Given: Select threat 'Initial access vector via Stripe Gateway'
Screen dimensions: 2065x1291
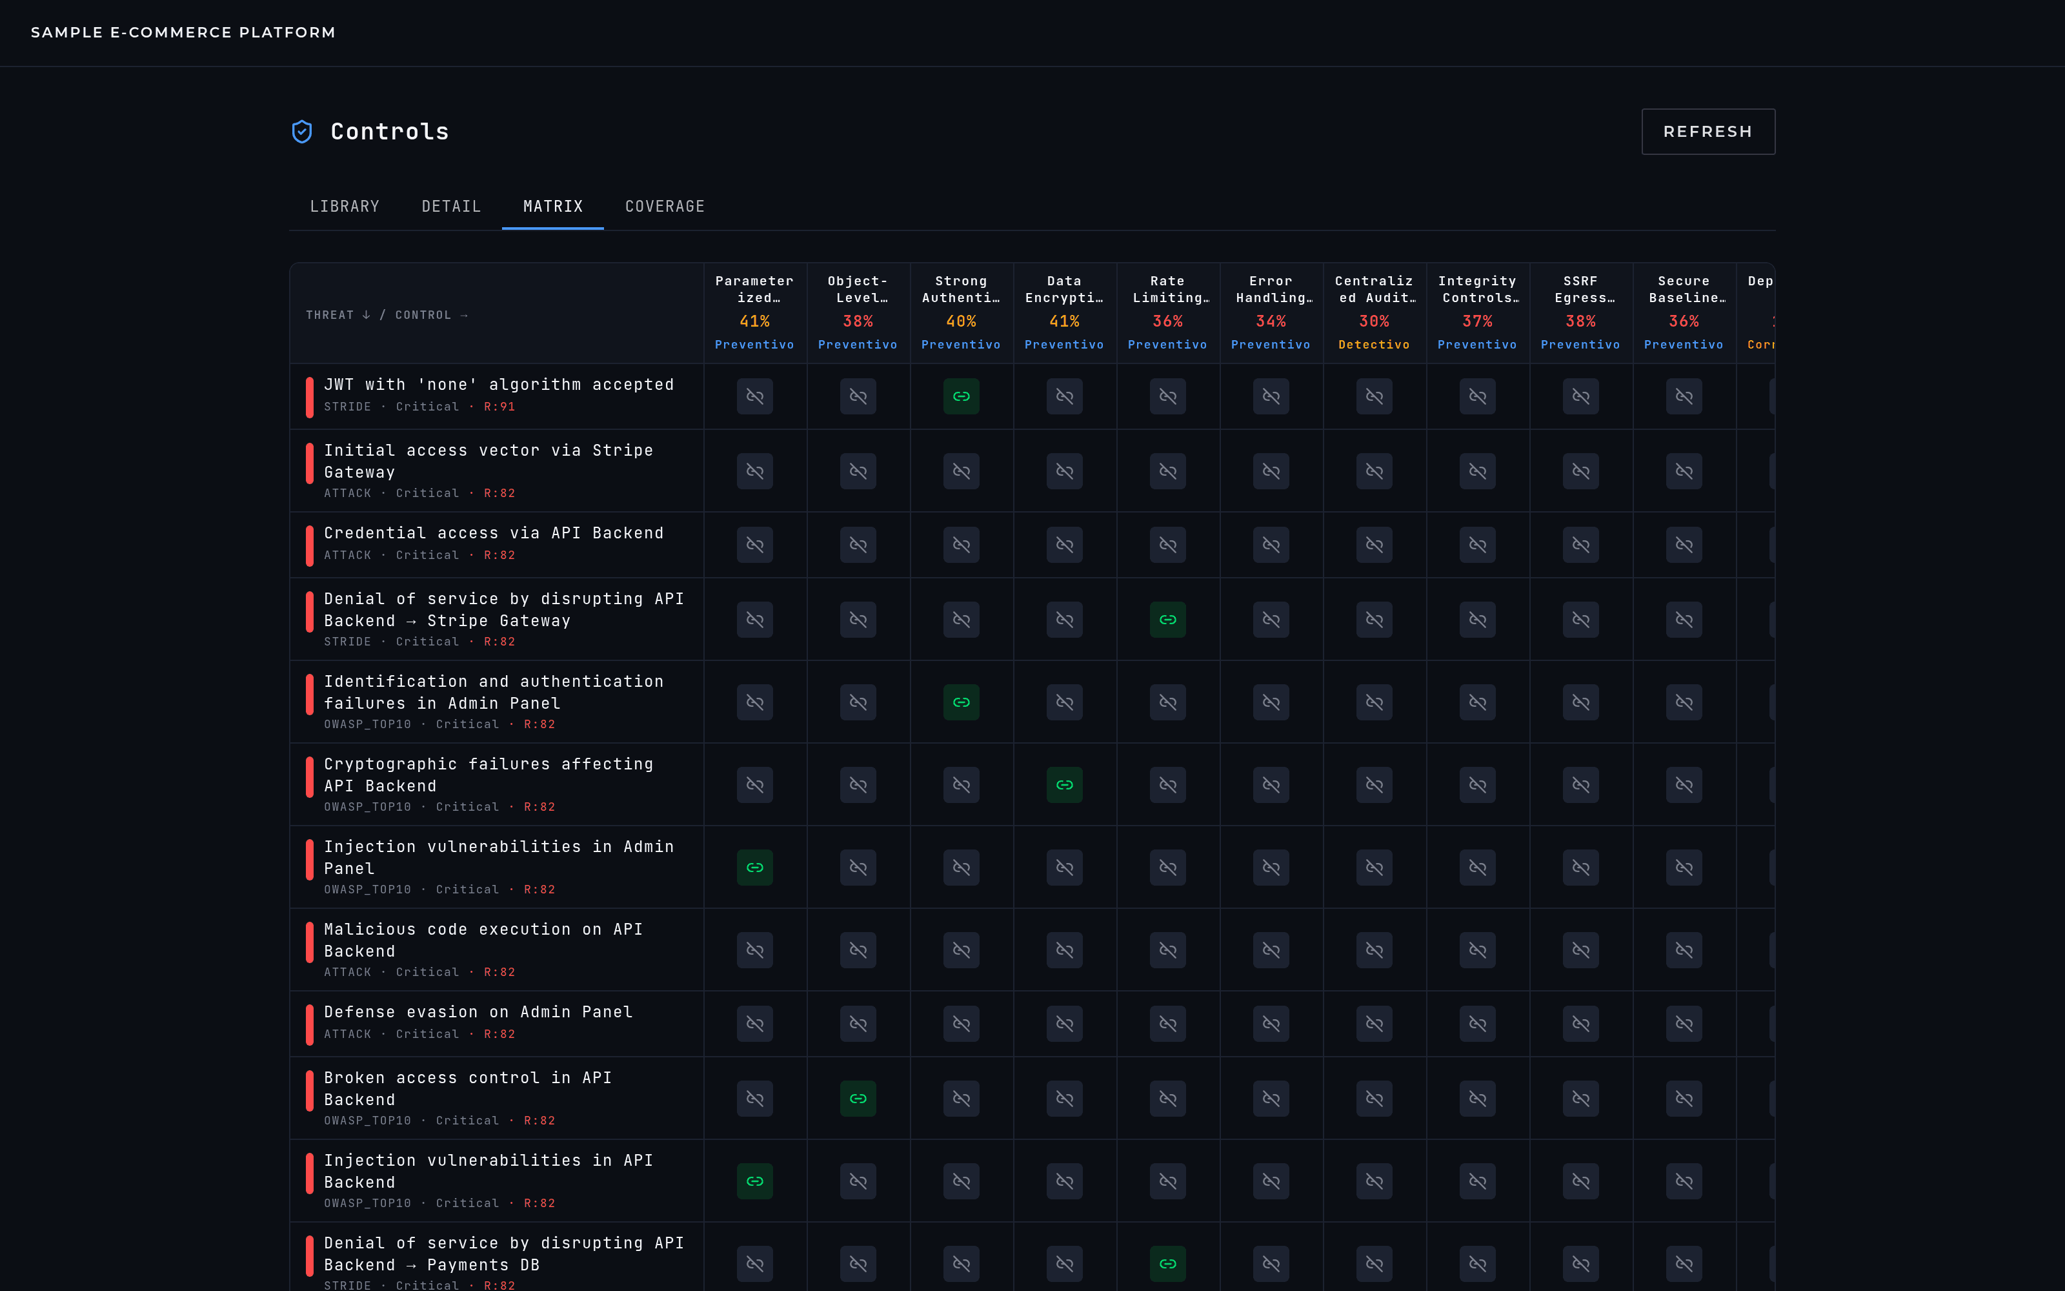Looking at the screenshot, I should point(497,471).
